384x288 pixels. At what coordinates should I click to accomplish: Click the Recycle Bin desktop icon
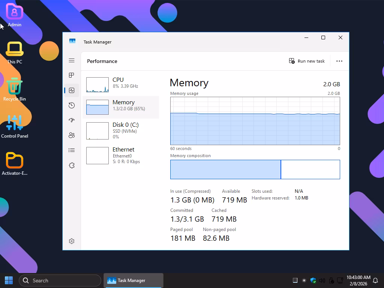pos(15,89)
